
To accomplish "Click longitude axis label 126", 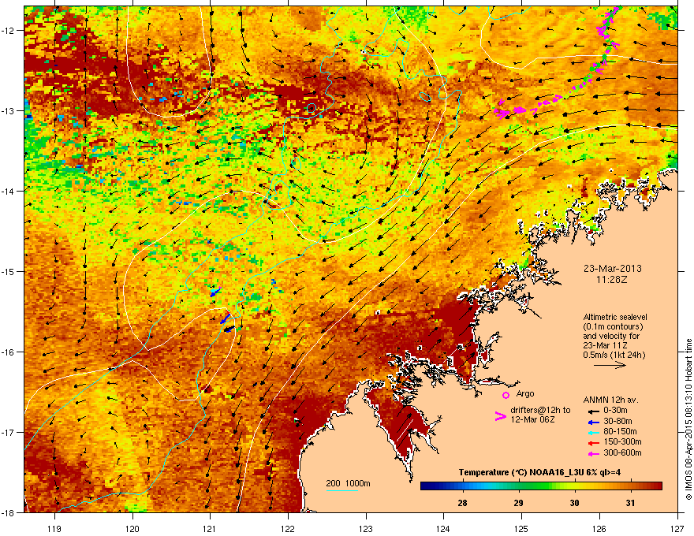I will (x=599, y=528).
